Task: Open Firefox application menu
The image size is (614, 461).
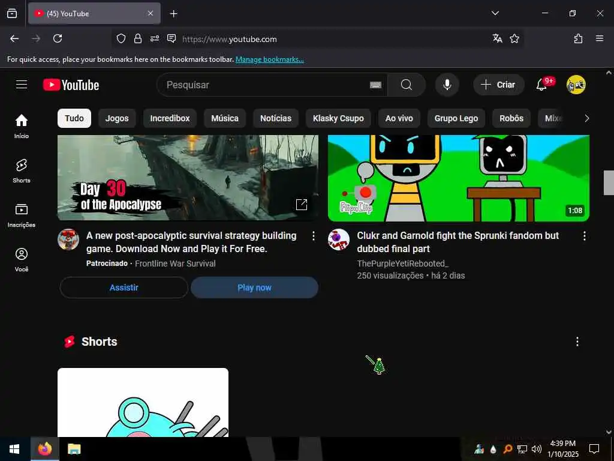Action: click(x=600, y=38)
